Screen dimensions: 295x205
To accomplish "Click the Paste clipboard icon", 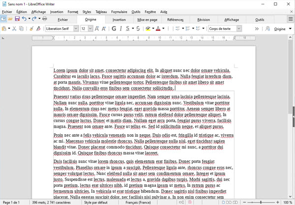I will tap(4, 29).
